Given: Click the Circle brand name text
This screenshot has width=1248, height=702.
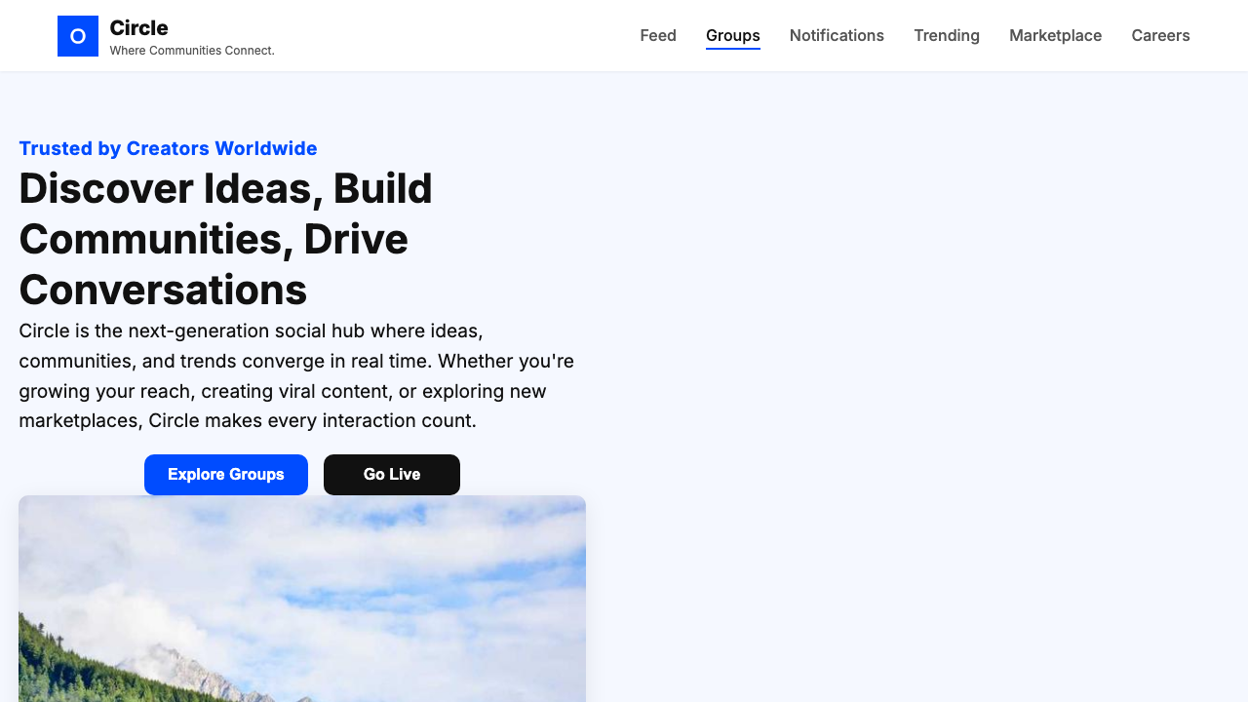Looking at the screenshot, I should point(138,27).
